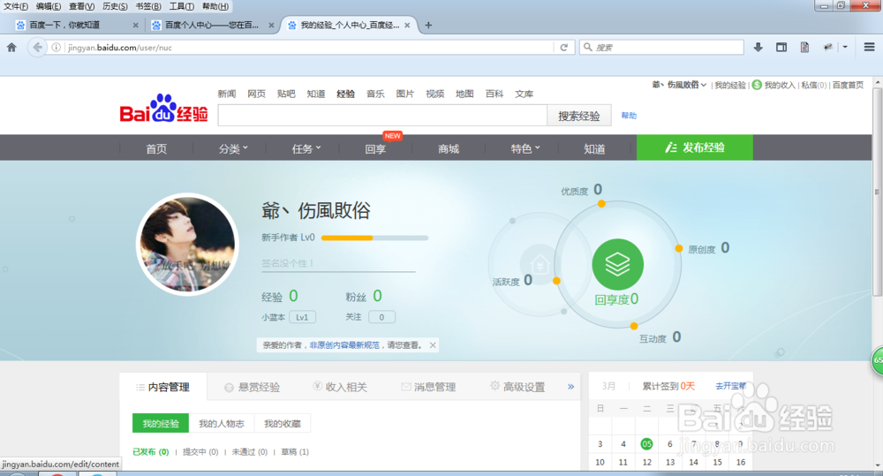883x476 pixels.
Task: Open the 已发布 (0) filter link
Action: coord(150,452)
